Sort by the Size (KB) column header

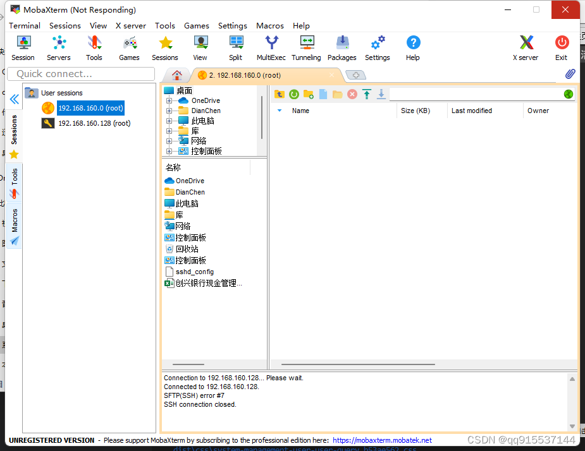coord(422,111)
